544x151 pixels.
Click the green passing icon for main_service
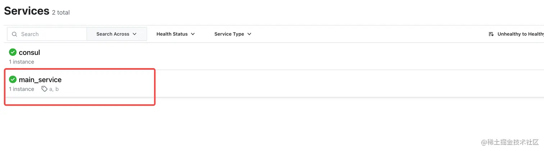click(13, 79)
